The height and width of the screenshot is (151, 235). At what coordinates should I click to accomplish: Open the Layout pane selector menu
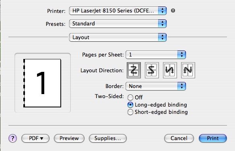[118, 37]
